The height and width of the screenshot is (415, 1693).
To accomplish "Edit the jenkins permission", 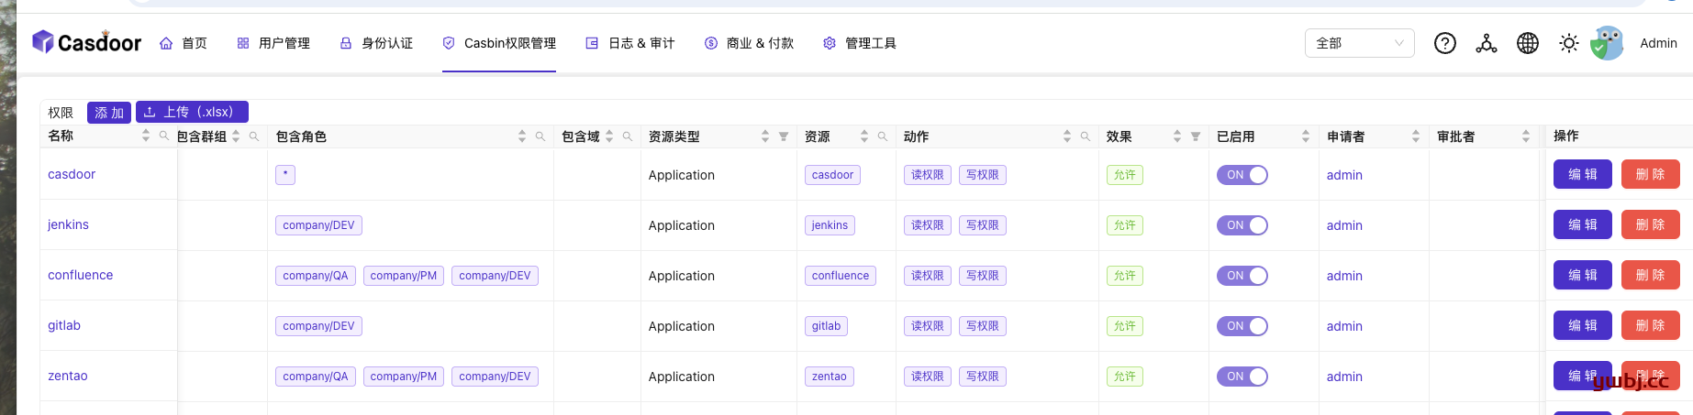I will (x=1582, y=224).
